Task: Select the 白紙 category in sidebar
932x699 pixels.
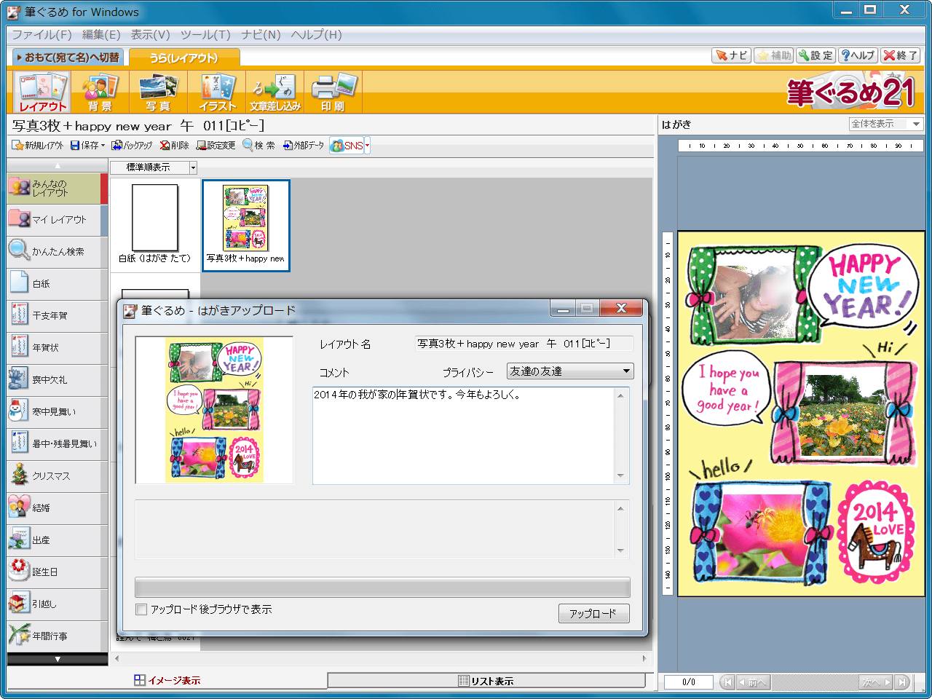Action: (x=58, y=284)
